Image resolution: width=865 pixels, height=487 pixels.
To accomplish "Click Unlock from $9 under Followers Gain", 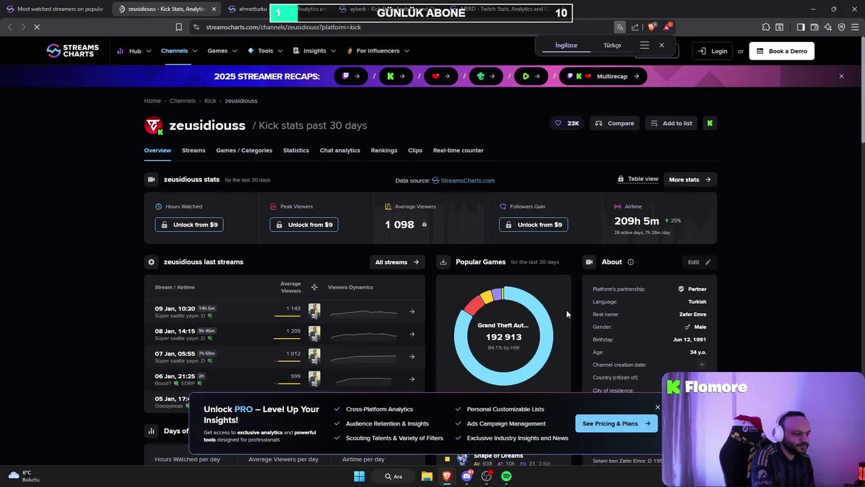I will [x=533, y=225].
